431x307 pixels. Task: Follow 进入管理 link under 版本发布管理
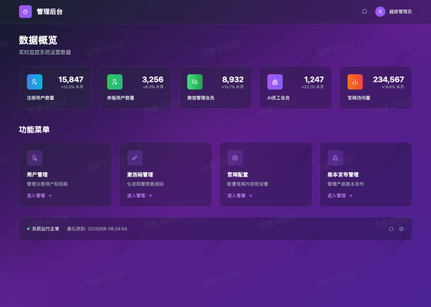[x=340, y=196]
